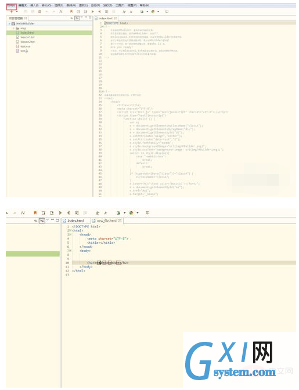
Task: Open the 工具(T) menu
Action: (120, 5)
